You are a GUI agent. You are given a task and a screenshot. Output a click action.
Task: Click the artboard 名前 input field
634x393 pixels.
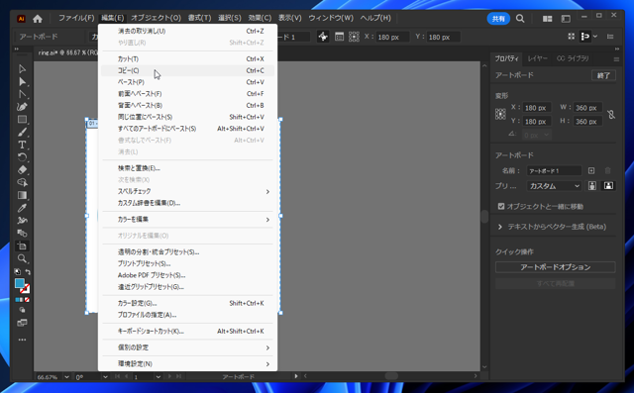(x=554, y=171)
